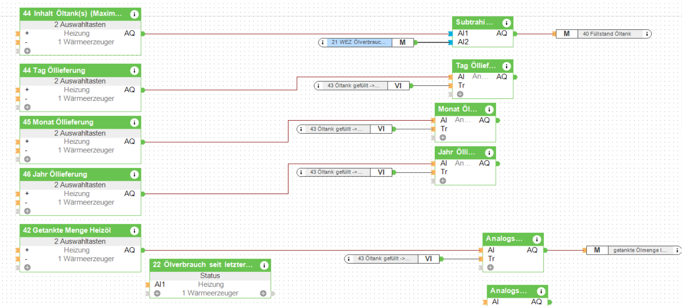682x306 pixels.
Task: Select the 46 Jahr Öllieferung block title
Action: pyautogui.click(x=55, y=174)
